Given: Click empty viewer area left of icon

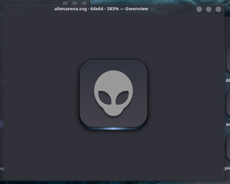Looking at the screenshot, I should tap(41, 96).
